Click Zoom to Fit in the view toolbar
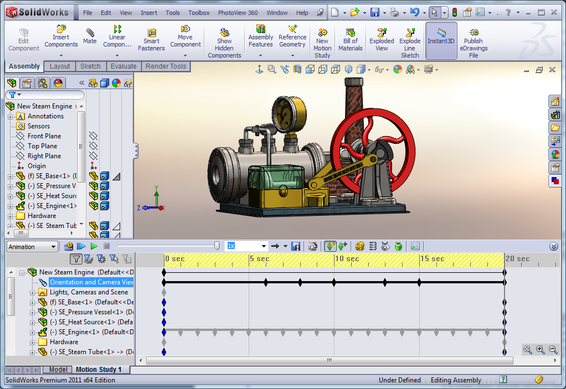Screen dimensions: 566x389 tap(271, 69)
